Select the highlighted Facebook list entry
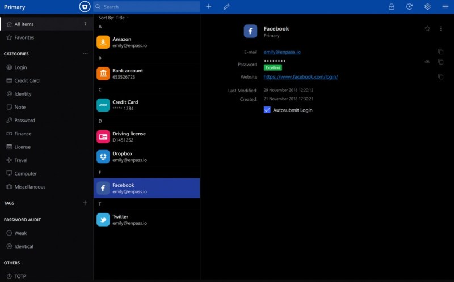 pos(146,188)
